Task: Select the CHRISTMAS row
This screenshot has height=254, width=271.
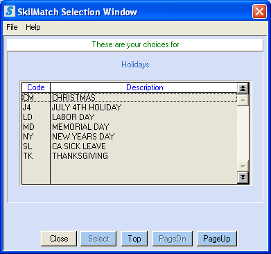Action: (x=130, y=98)
